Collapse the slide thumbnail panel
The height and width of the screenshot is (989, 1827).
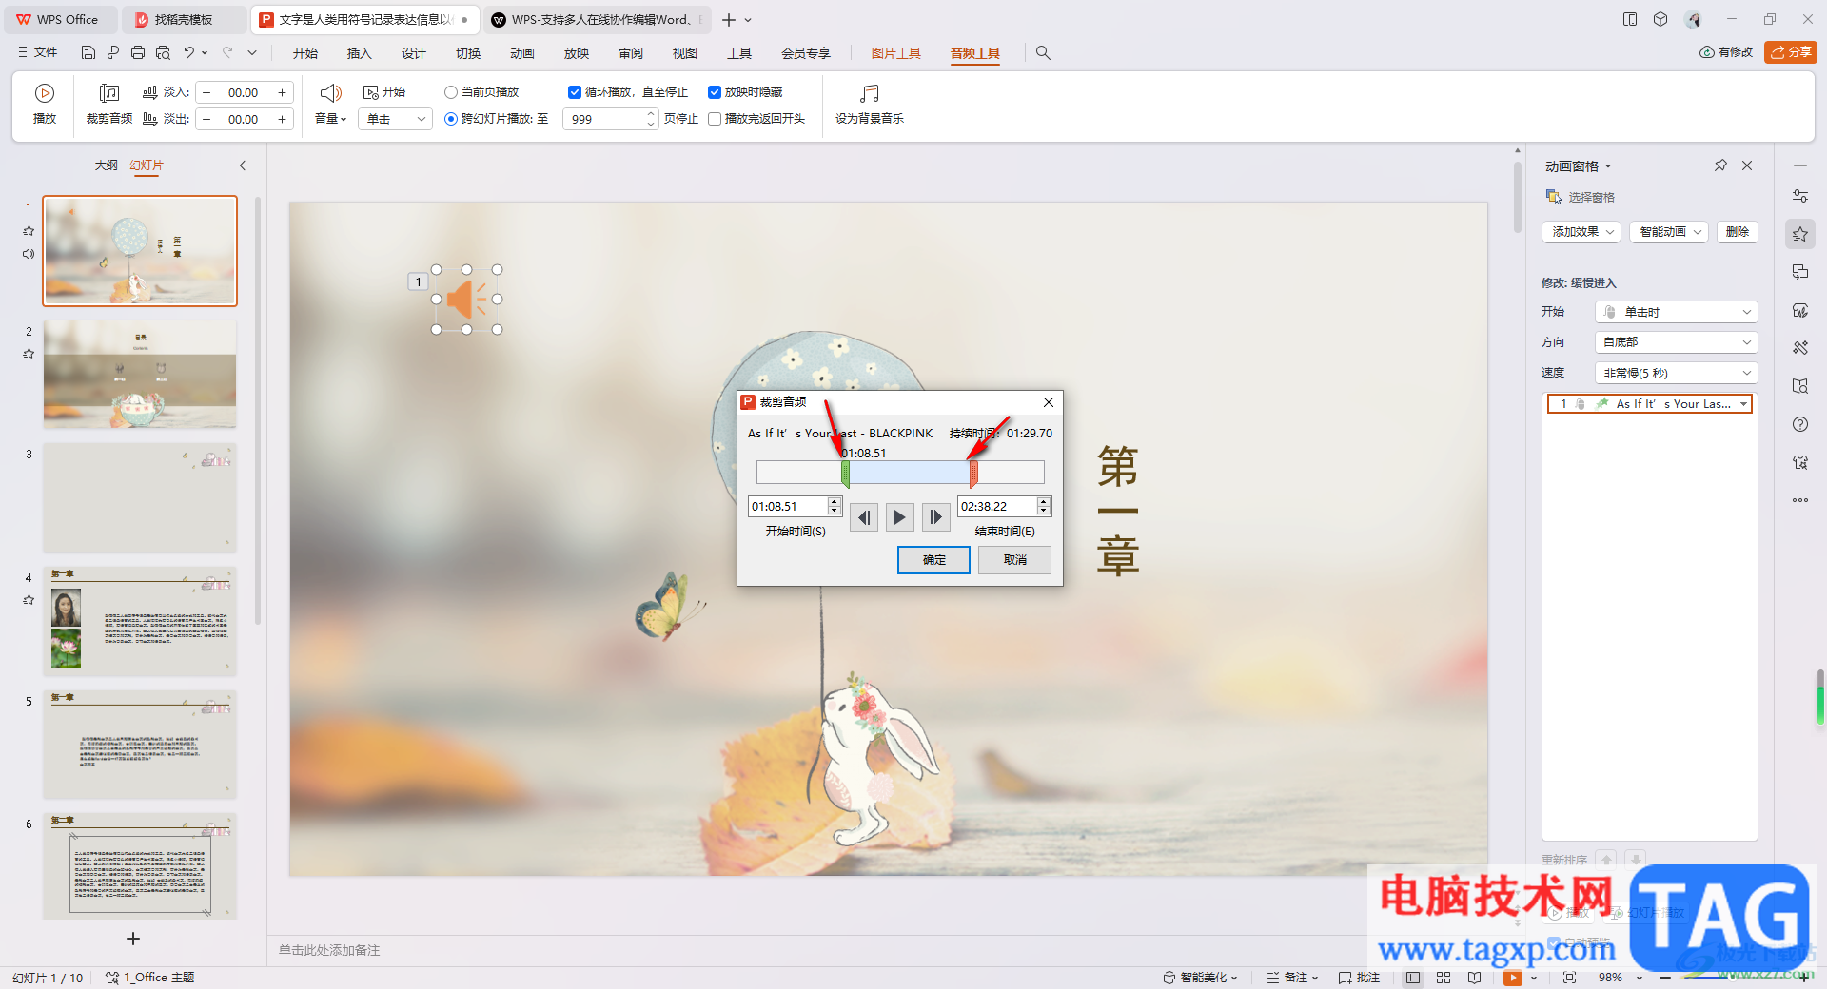(243, 165)
